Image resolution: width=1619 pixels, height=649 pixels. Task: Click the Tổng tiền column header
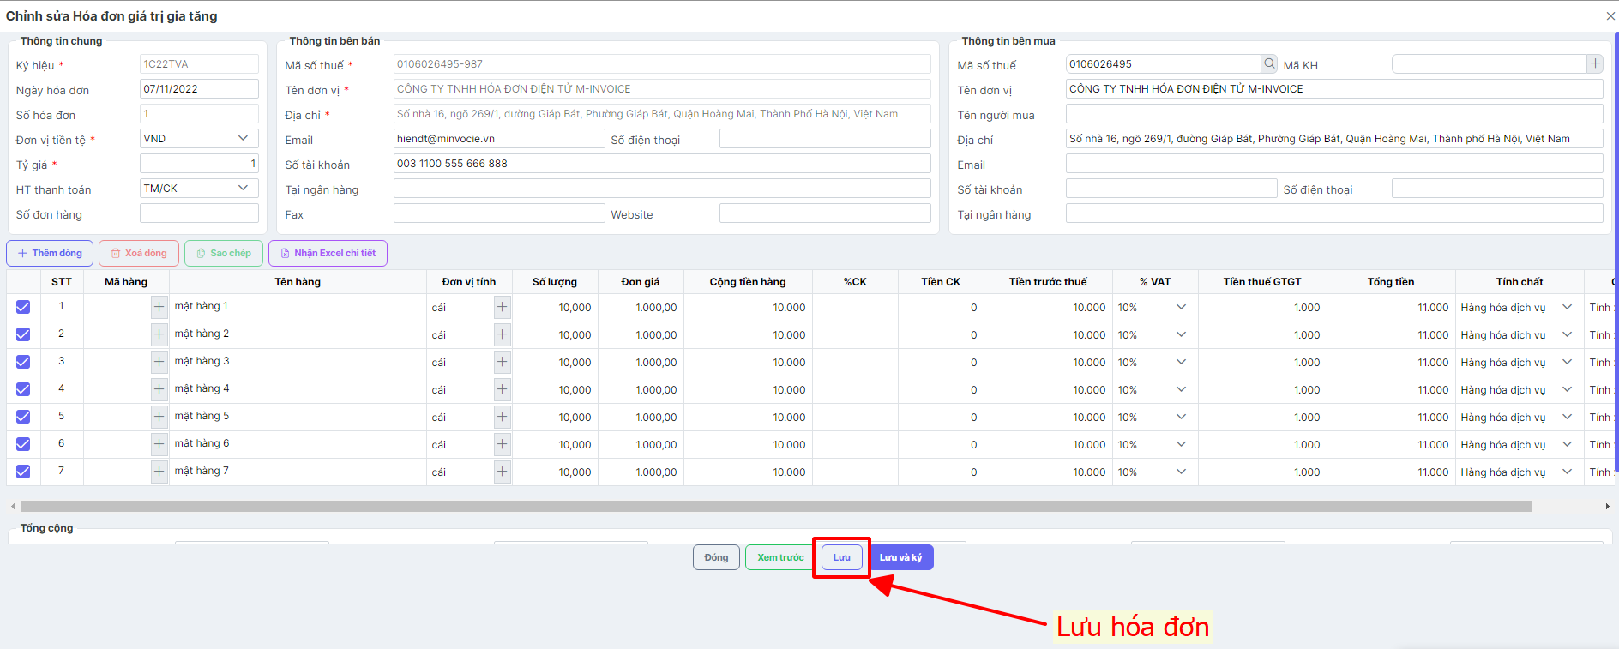1391,282
